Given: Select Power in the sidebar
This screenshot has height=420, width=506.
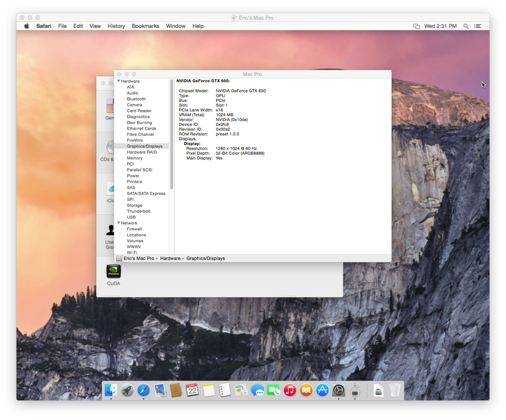Looking at the screenshot, I should 133,176.
